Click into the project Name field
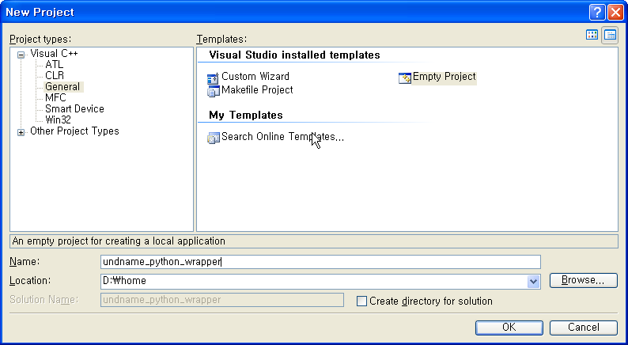Viewport: 628px width, 345px height. click(x=320, y=262)
